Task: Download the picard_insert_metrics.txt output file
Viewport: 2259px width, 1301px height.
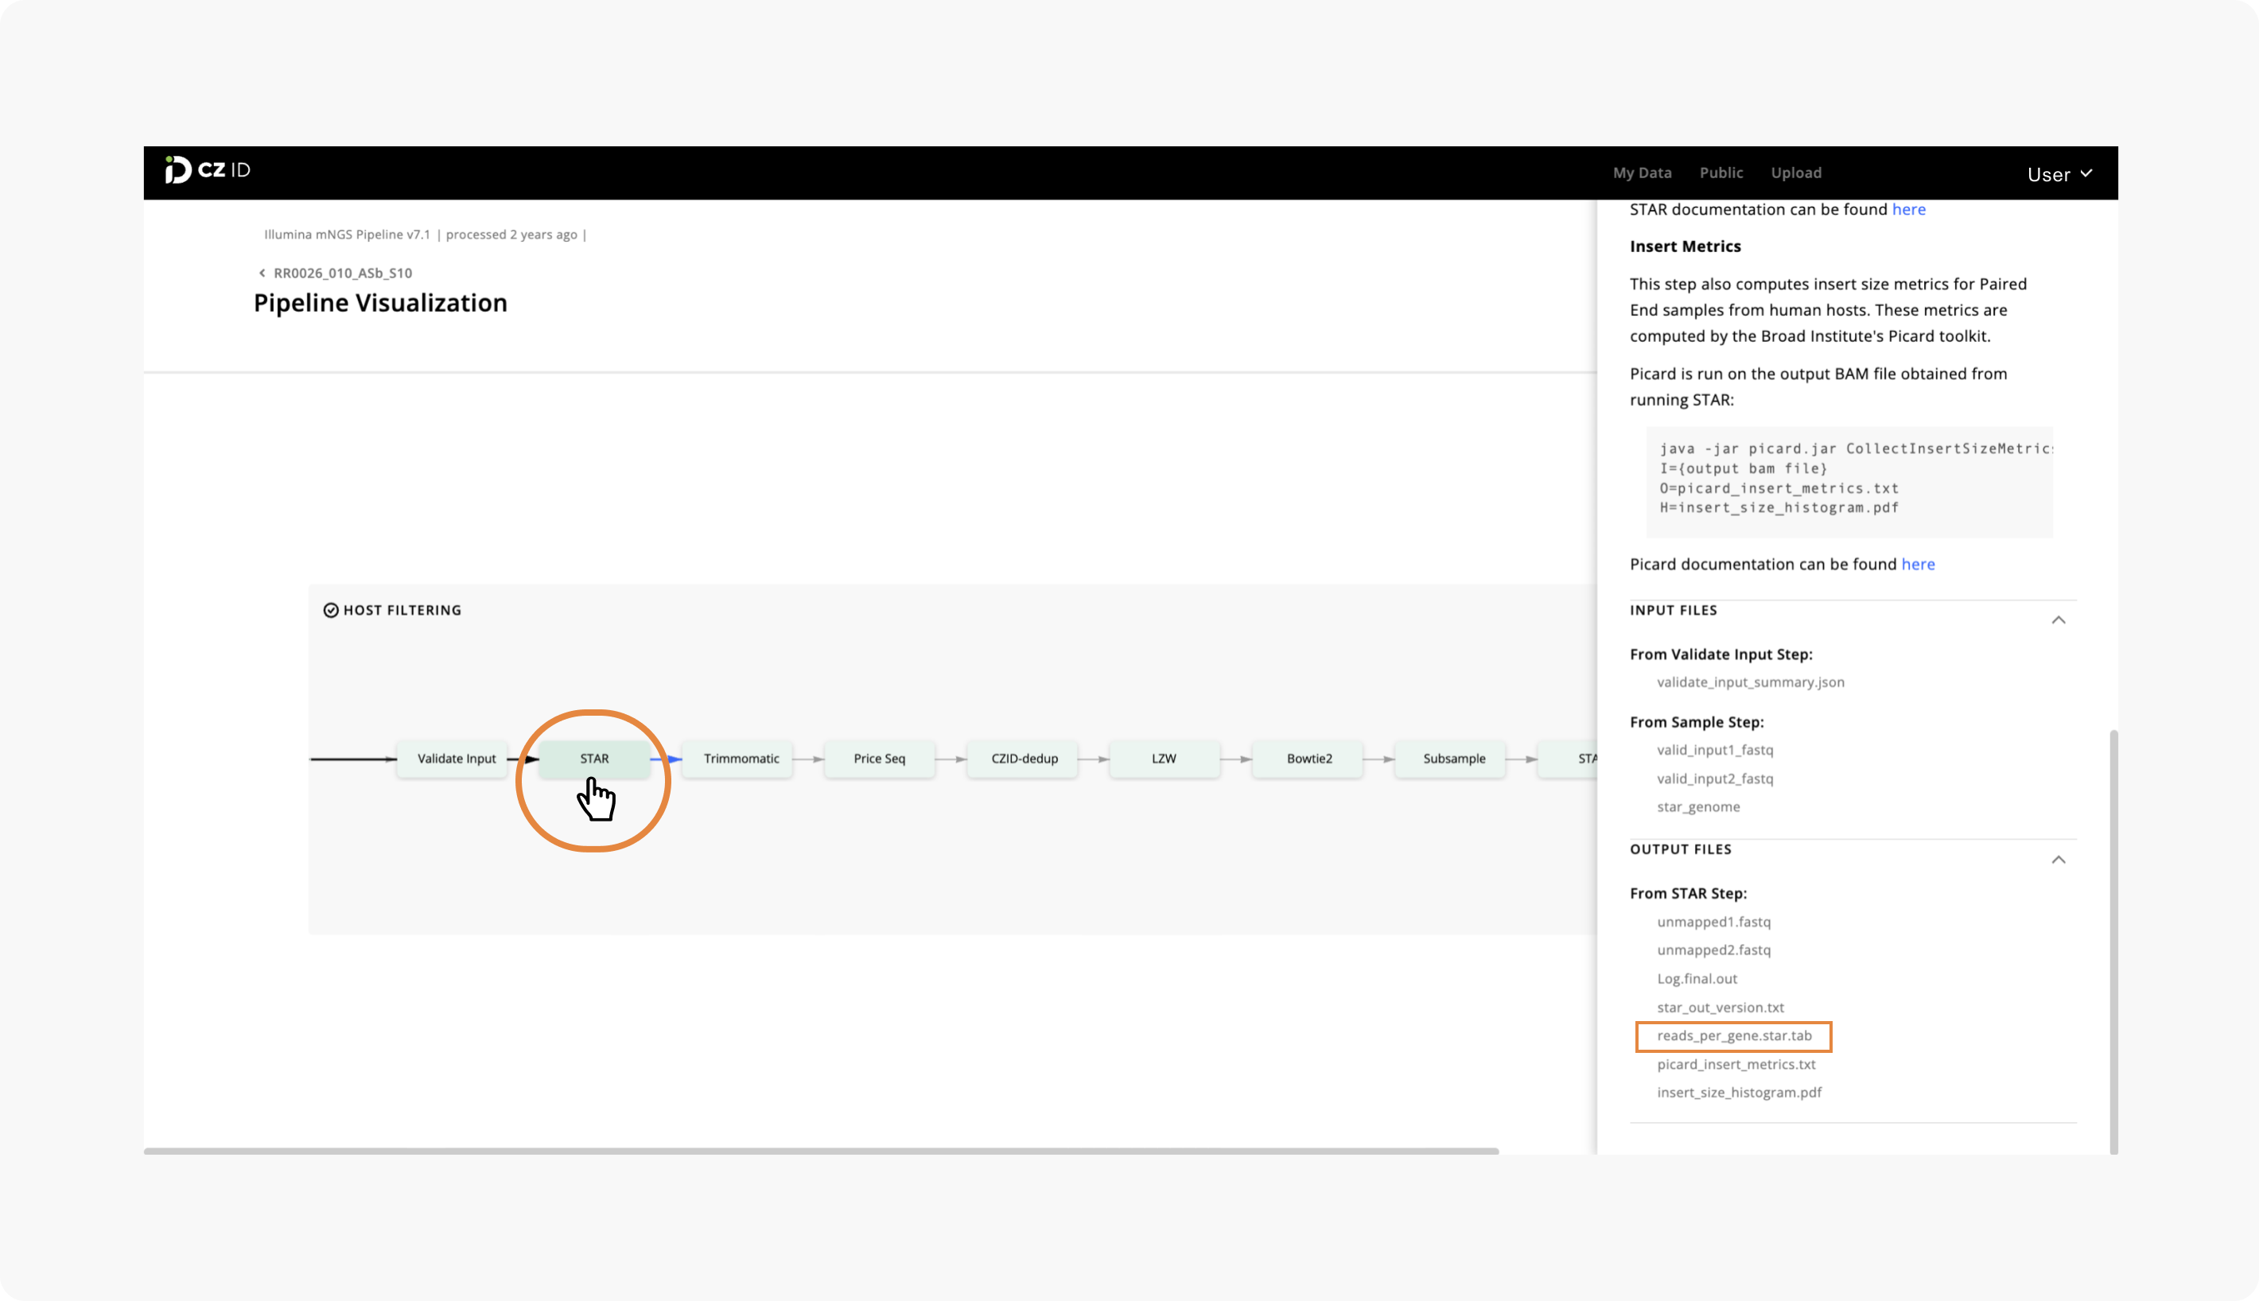Action: point(1736,1064)
